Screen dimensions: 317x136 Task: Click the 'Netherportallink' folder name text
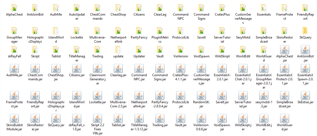[118, 40]
